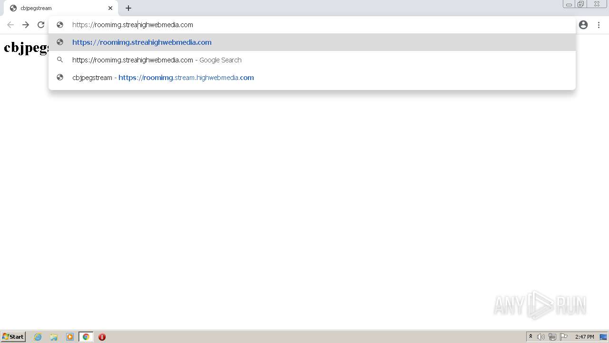Image resolution: width=609 pixels, height=343 pixels.
Task: Click the red security icon in taskbar
Action: click(x=102, y=337)
